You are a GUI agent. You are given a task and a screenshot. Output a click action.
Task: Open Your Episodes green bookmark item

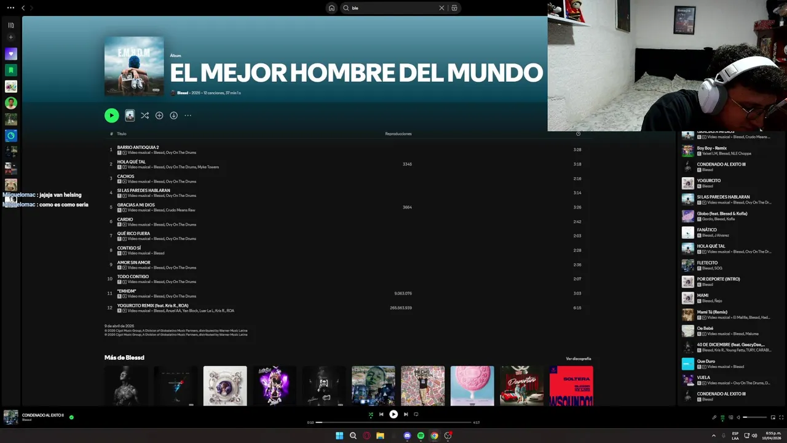coord(10,70)
